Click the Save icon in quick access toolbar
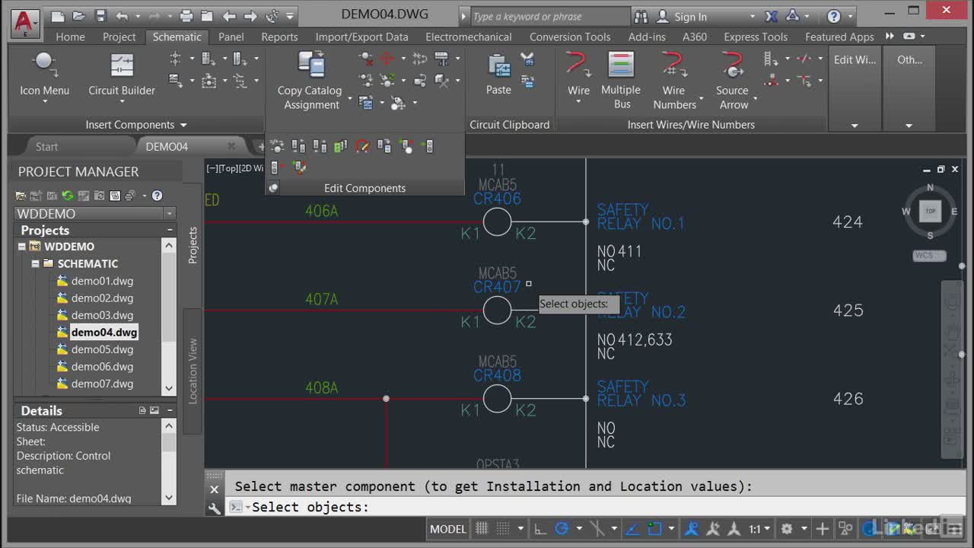Viewport: 974px width, 548px height. 100,16
